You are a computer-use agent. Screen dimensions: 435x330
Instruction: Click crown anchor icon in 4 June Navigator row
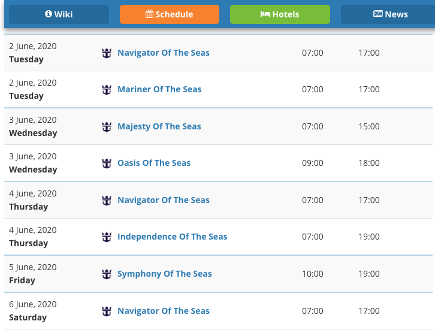(107, 201)
